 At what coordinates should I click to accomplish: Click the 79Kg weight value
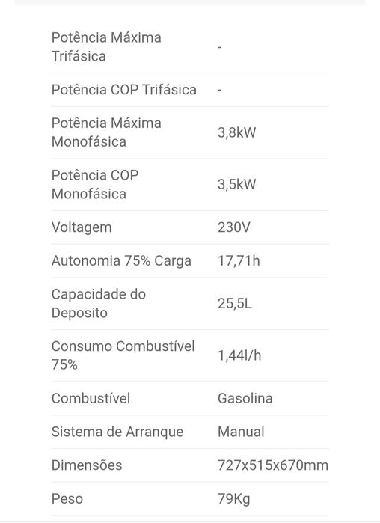coord(233,499)
